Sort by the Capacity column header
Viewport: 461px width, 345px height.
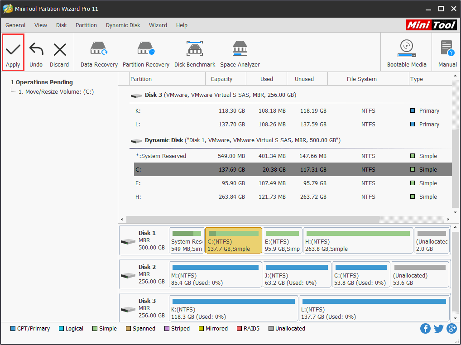pos(226,79)
